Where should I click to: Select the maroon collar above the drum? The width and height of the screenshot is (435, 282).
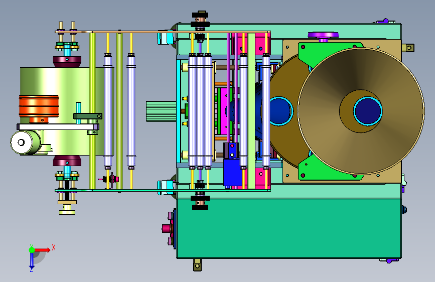pos(67,61)
